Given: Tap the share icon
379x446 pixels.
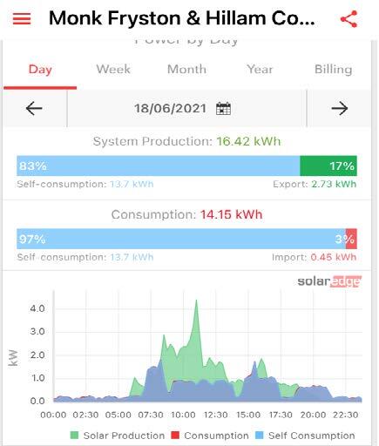Looking at the screenshot, I should click(349, 19).
